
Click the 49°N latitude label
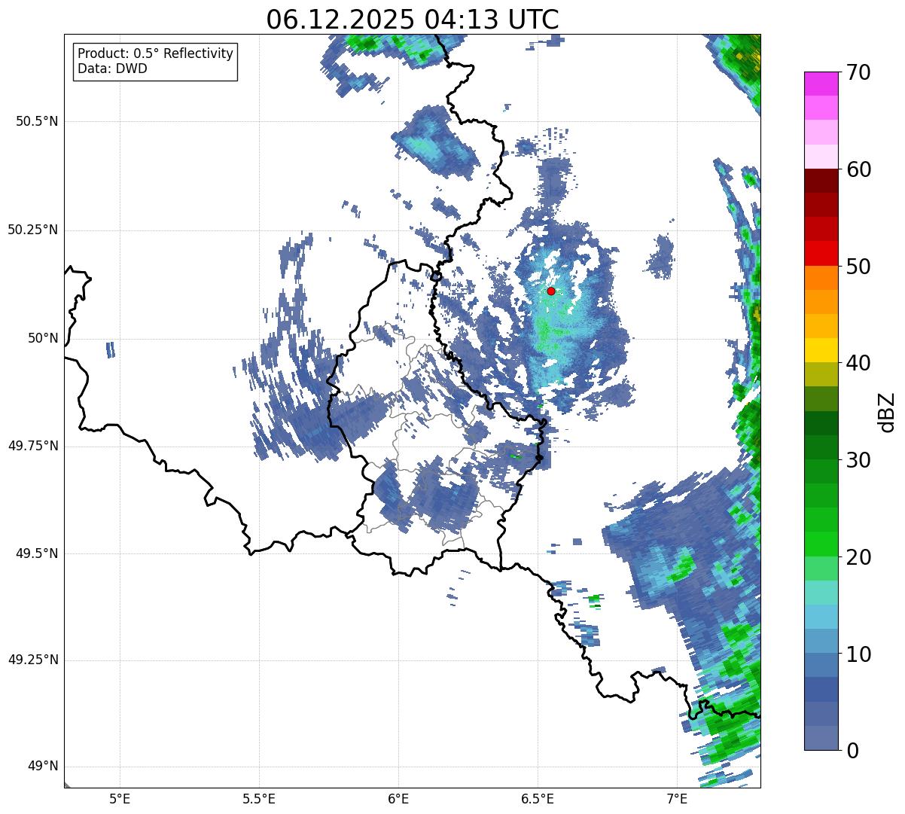[43, 767]
